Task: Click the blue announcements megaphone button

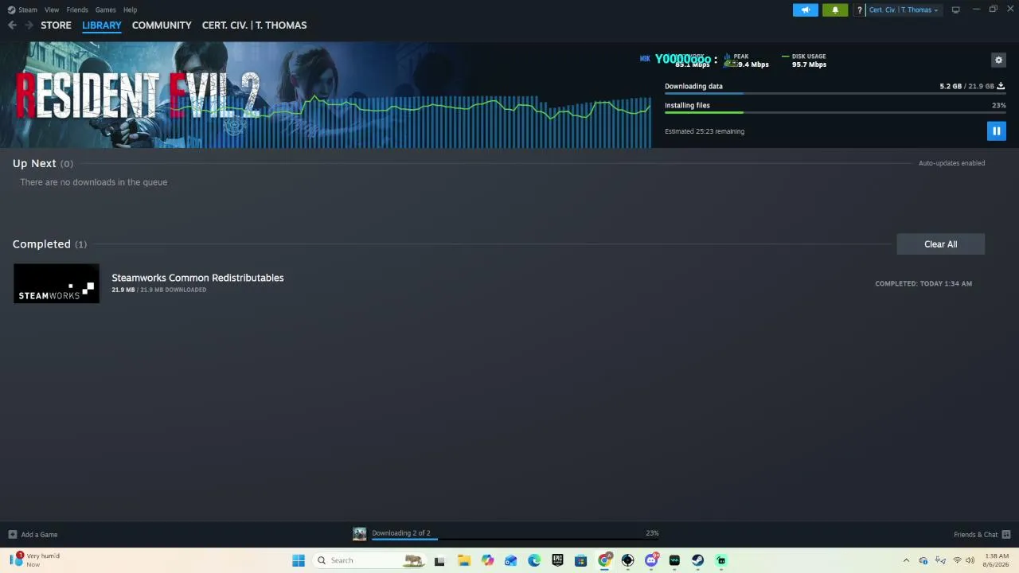Action: [806, 10]
